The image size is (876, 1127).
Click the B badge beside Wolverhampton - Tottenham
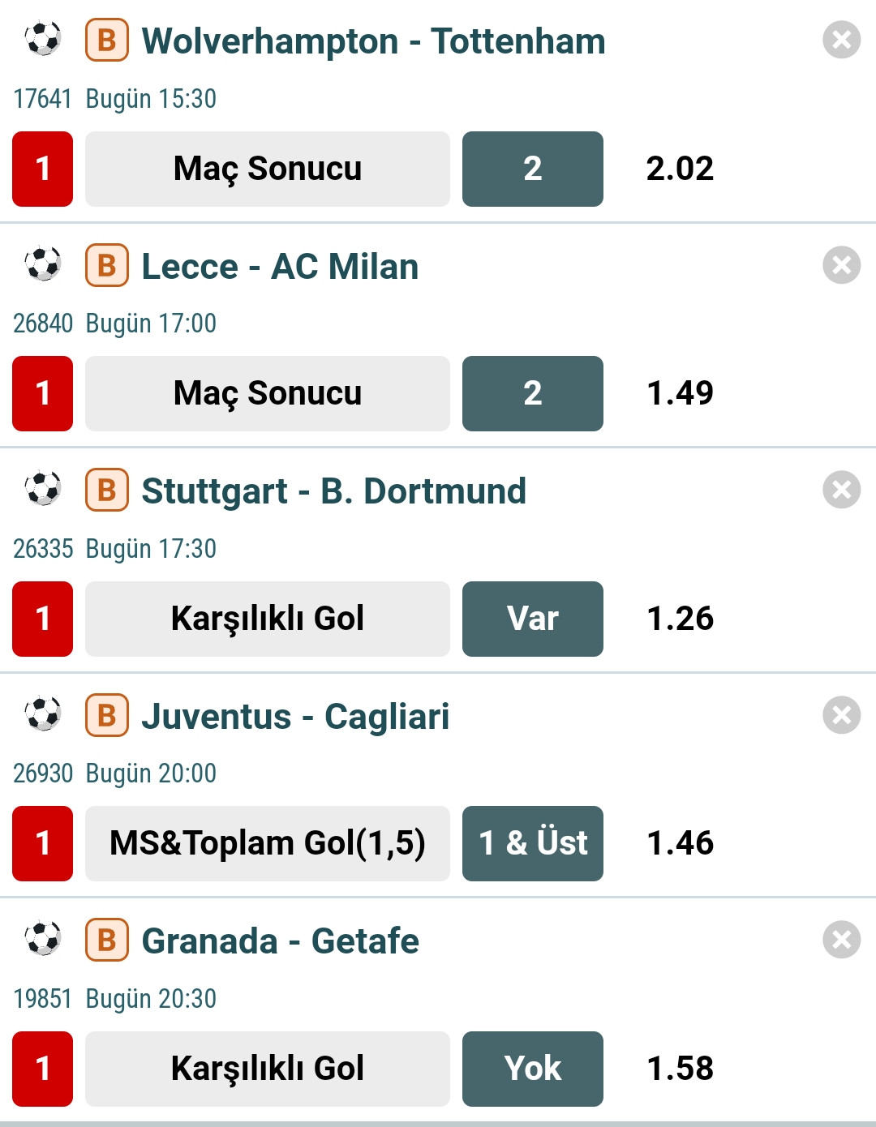[x=107, y=40]
